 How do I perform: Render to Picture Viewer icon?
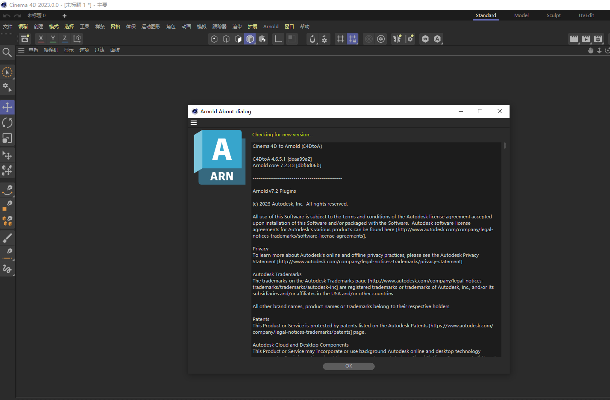pos(586,39)
